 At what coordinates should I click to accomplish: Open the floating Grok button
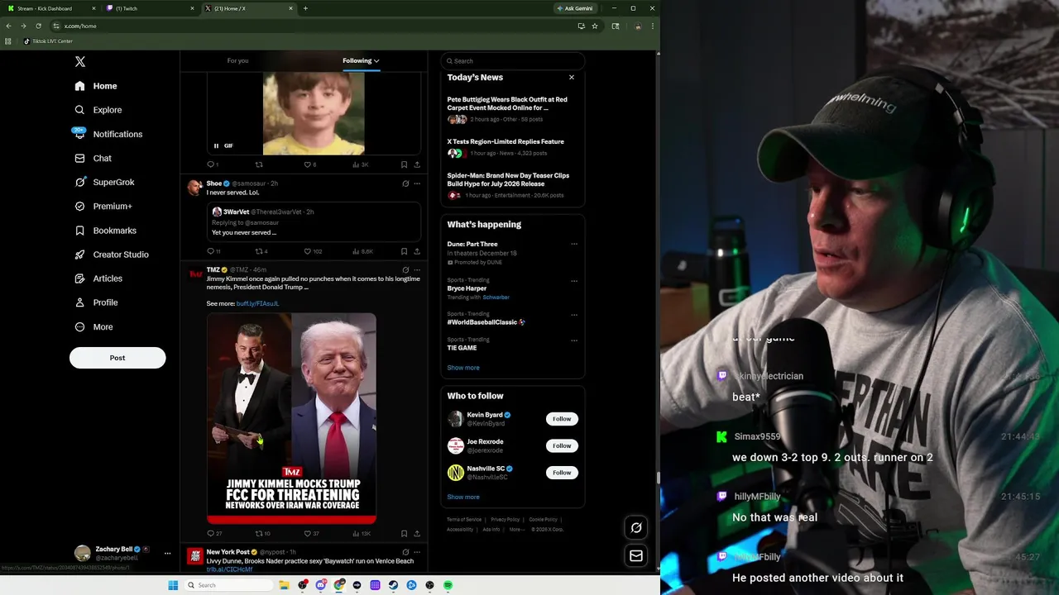636,527
